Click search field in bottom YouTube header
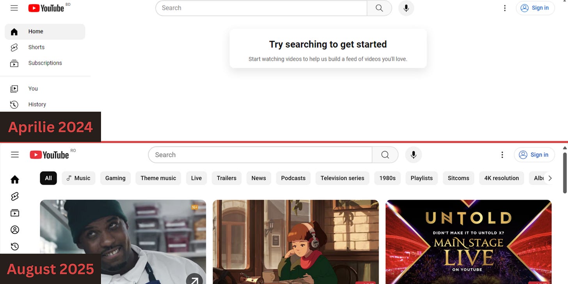 (260, 155)
